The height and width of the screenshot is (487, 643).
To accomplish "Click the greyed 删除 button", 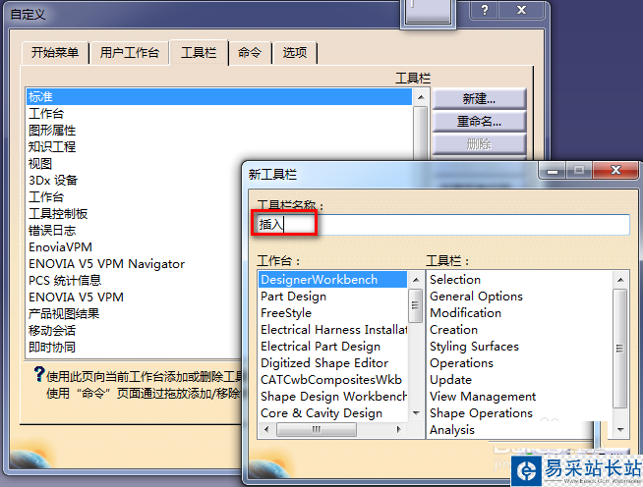I will [x=479, y=144].
